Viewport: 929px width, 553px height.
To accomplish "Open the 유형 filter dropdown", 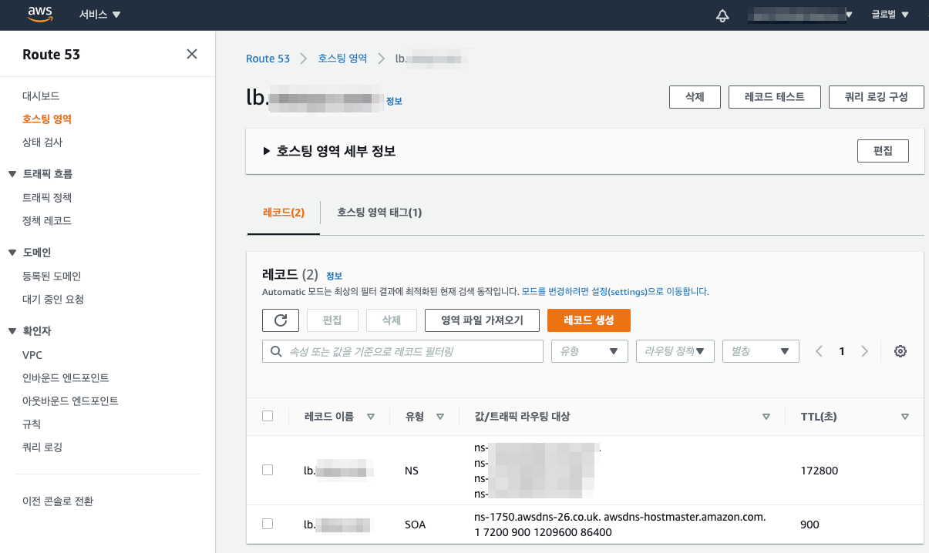I will coord(590,351).
